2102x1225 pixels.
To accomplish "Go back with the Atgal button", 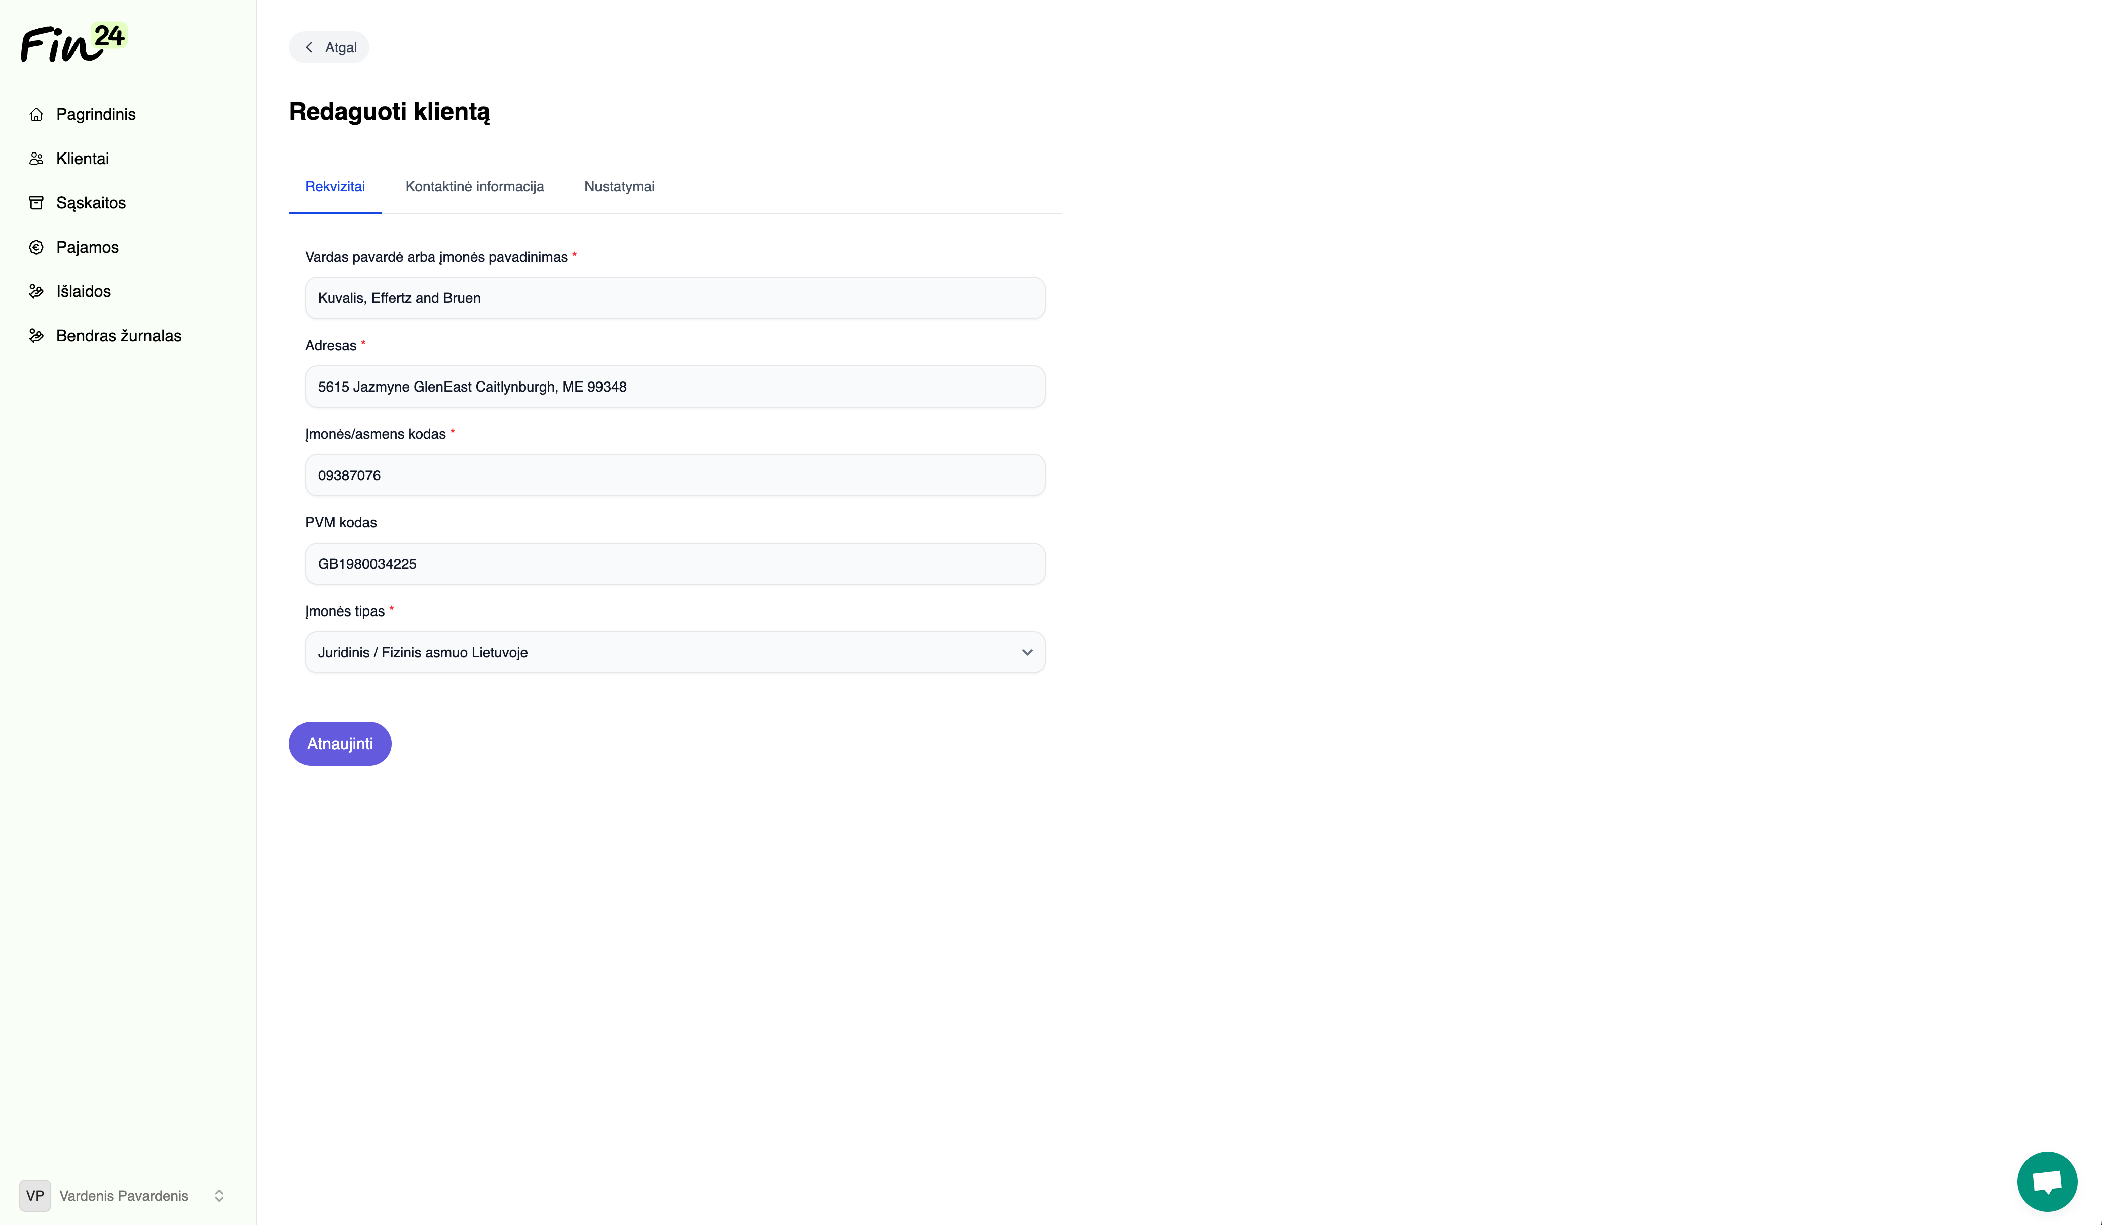I will pyautogui.click(x=330, y=47).
